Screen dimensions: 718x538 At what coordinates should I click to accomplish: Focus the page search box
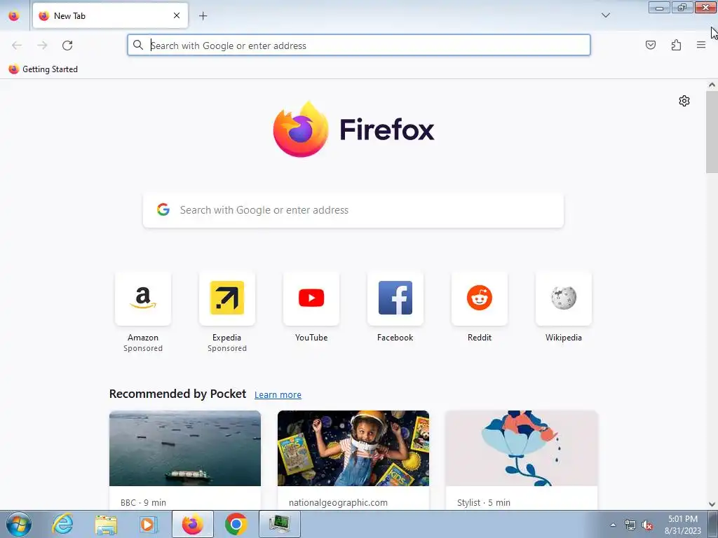pyautogui.click(x=353, y=210)
